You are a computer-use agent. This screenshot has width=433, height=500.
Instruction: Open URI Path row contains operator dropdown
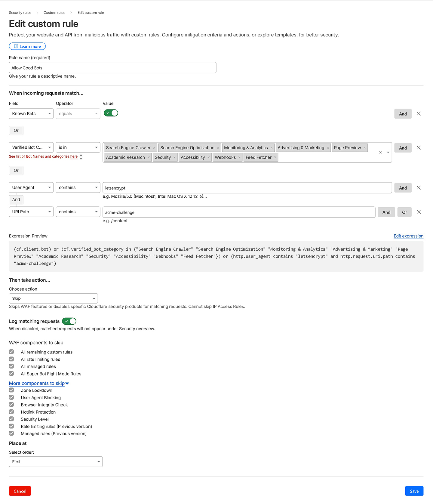[x=78, y=212]
